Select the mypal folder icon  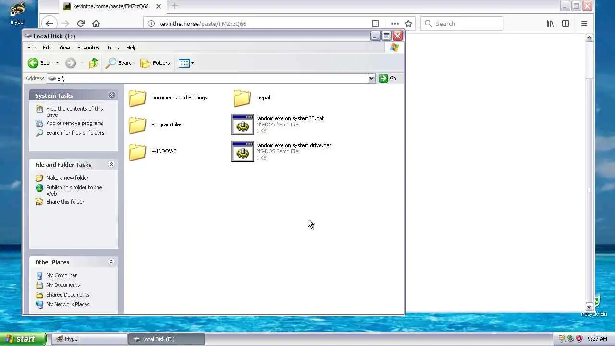(x=242, y=98)
